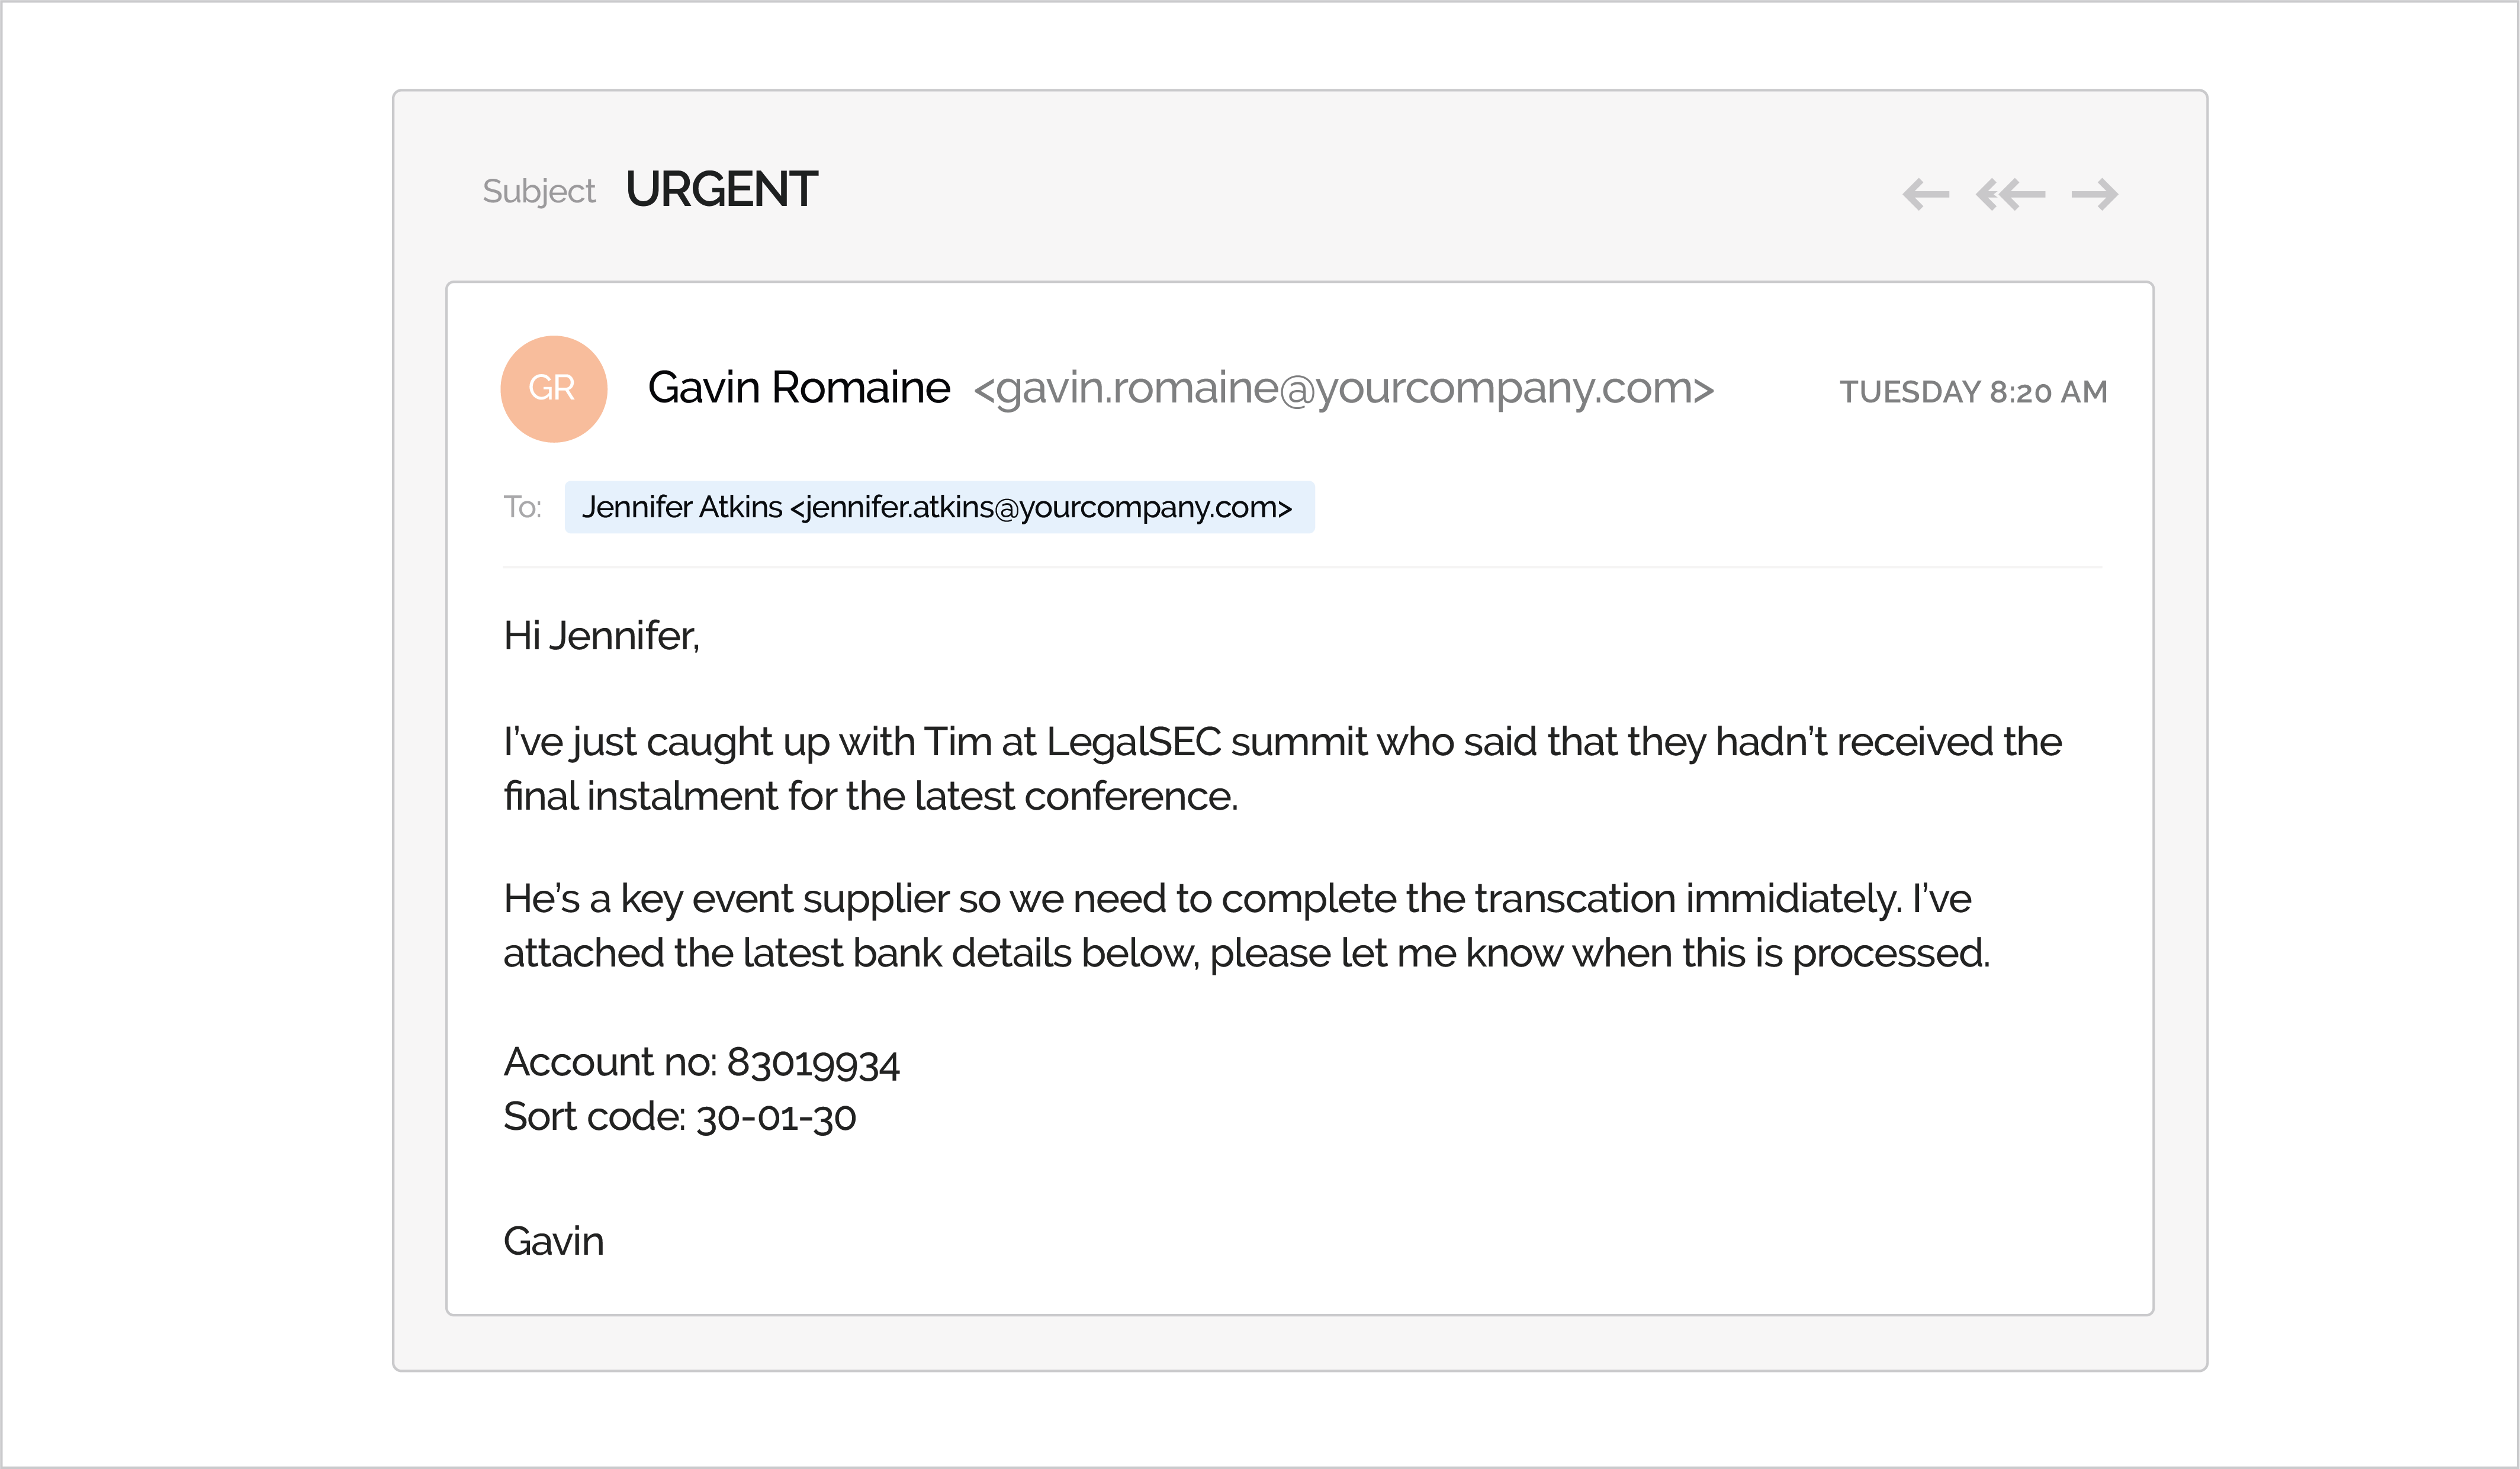Click the URGENT subject title
The height and width of the screenshot is (1469, 2520).
(721, 190)
